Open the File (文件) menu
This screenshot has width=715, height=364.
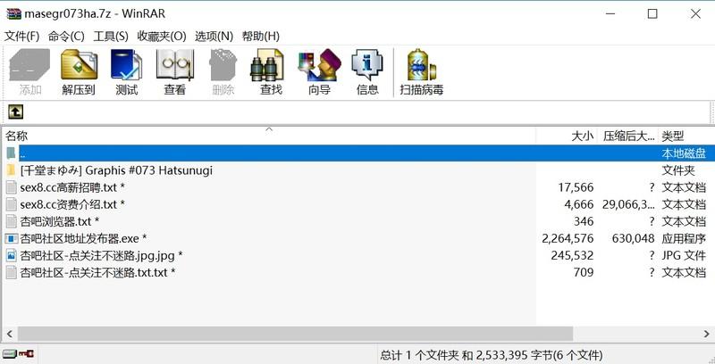point(22,36)
